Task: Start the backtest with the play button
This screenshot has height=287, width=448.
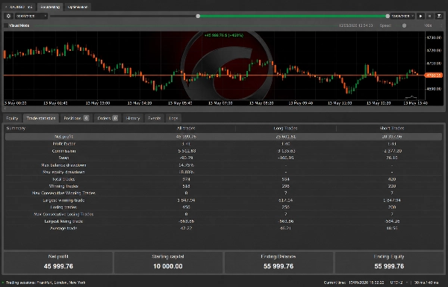Action: [x=420, y=16]
